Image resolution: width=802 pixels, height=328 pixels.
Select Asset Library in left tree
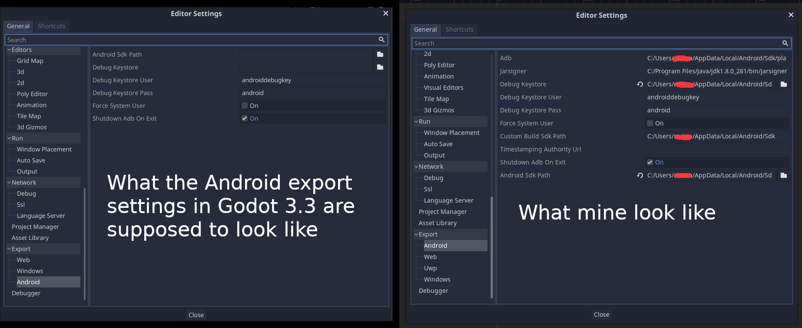pos(30,238)
